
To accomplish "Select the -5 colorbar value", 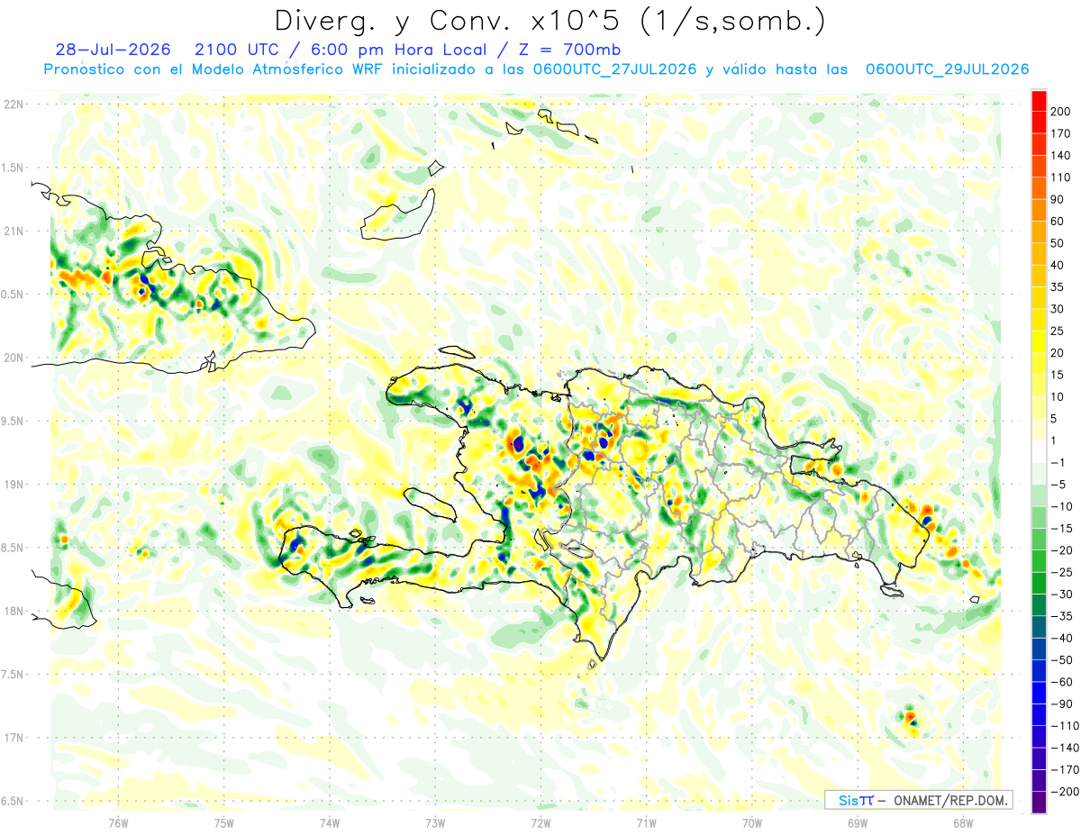I will pos(1058,486).
